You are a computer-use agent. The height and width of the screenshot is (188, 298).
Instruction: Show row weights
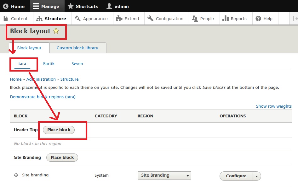pyautogui.click(x=274, y=106)
